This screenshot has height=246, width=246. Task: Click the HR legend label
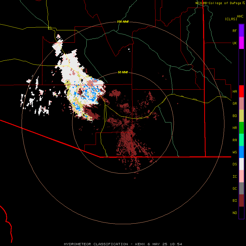click(235, 128)
